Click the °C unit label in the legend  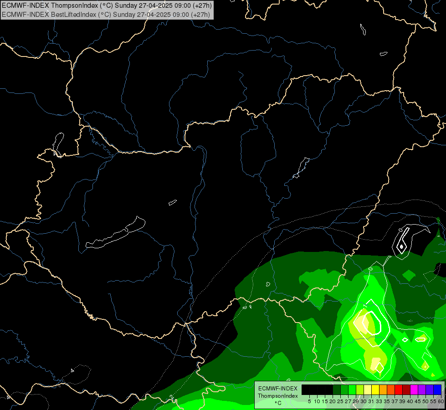278,403
